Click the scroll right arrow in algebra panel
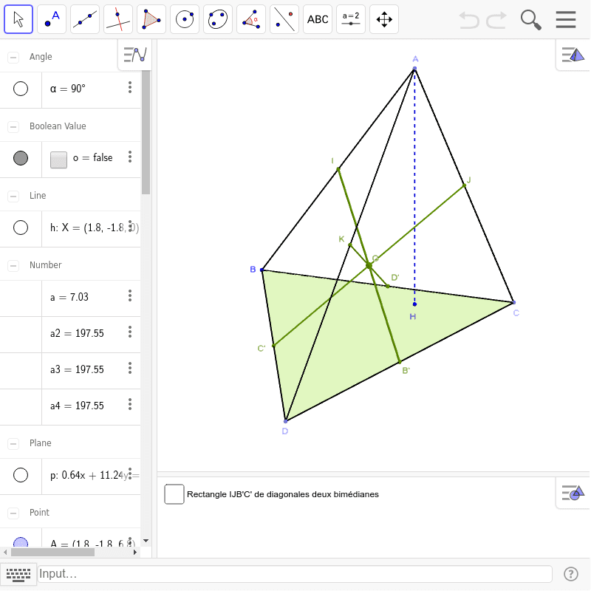The height and width of the screenshot is (591, 591). [135, 553]
